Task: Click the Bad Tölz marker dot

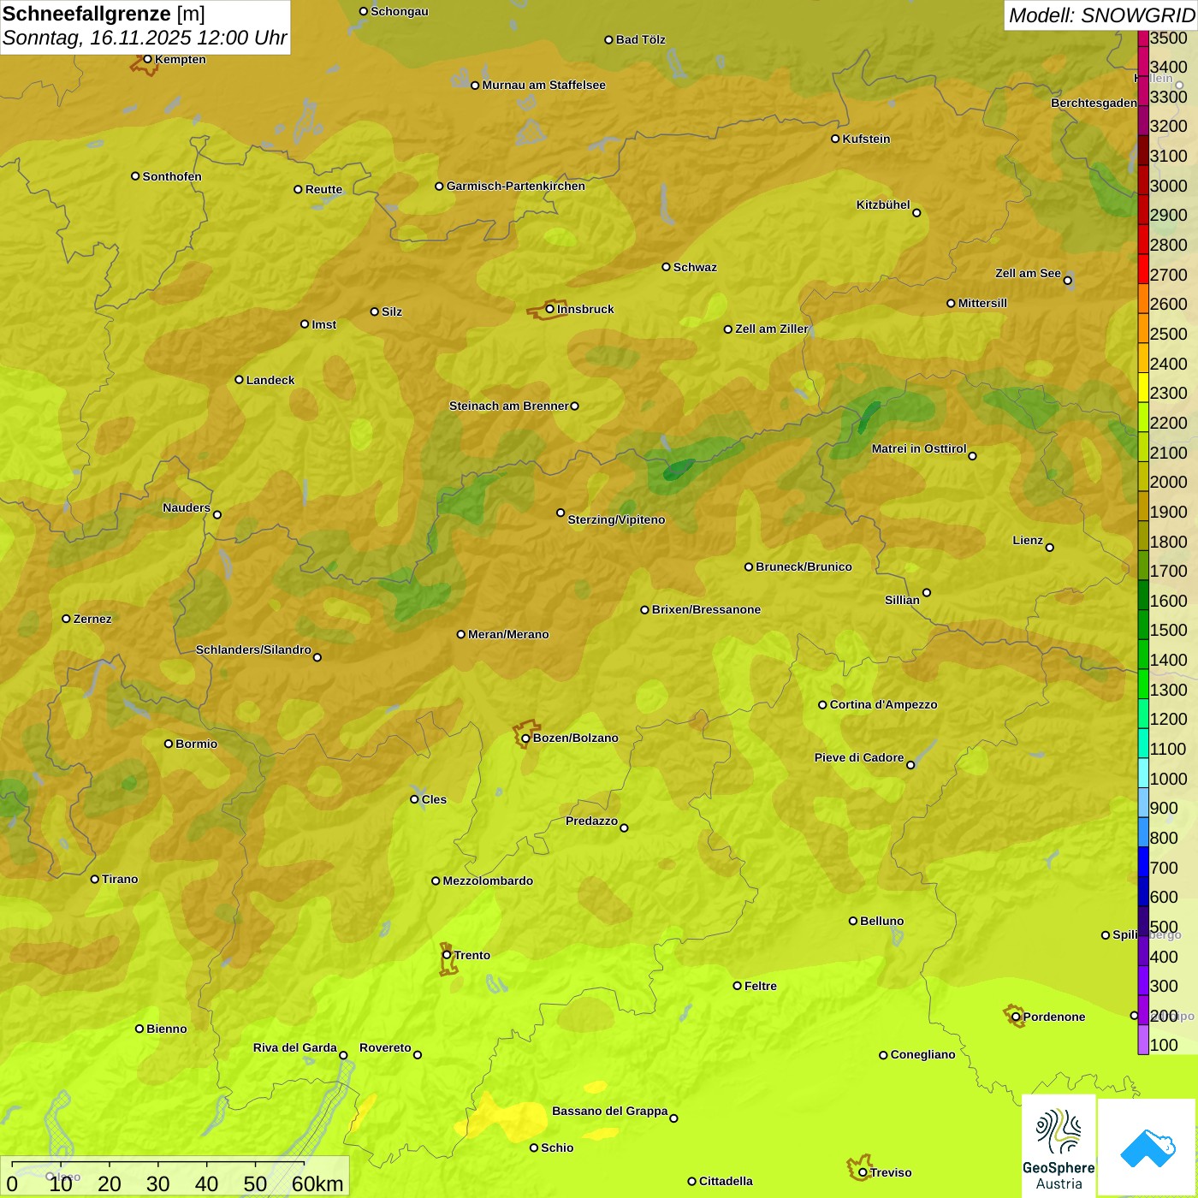Action: tap(608, 39)
